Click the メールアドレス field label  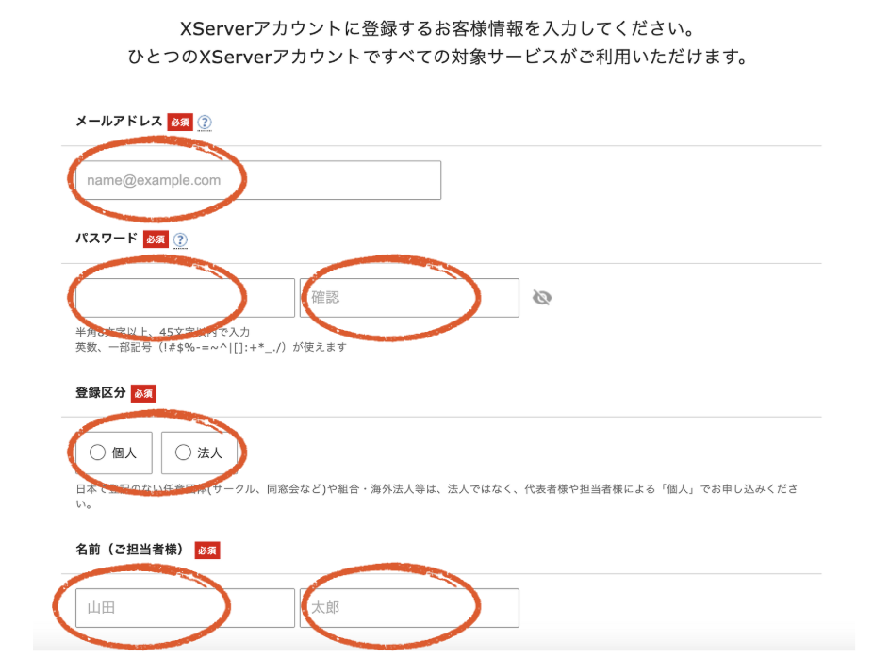pos(119,122)
